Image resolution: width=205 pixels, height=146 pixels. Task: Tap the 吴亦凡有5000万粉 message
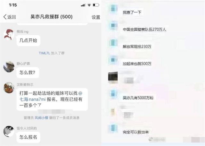[x=138, y=98]
